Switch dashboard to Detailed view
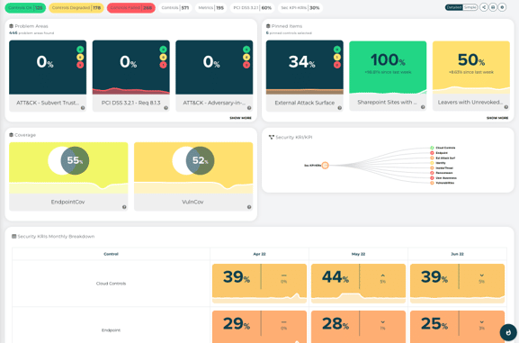Viewport: 519px width, 343px height. [x=454, y=7]
